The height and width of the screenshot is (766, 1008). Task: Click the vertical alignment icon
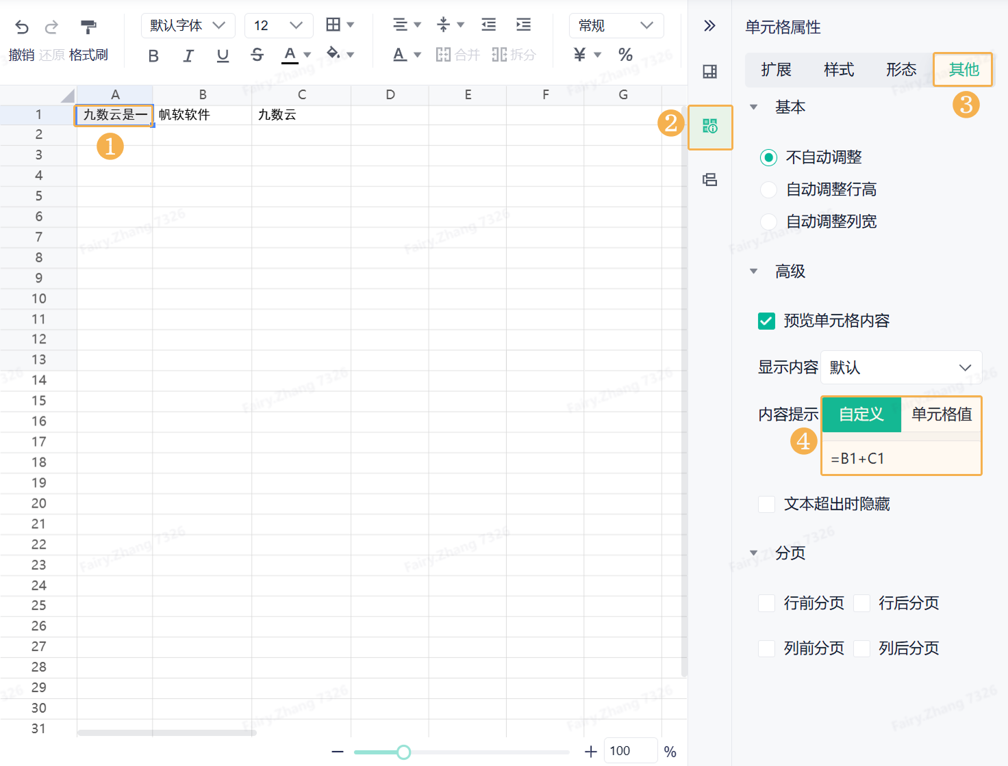coord(444,25)
